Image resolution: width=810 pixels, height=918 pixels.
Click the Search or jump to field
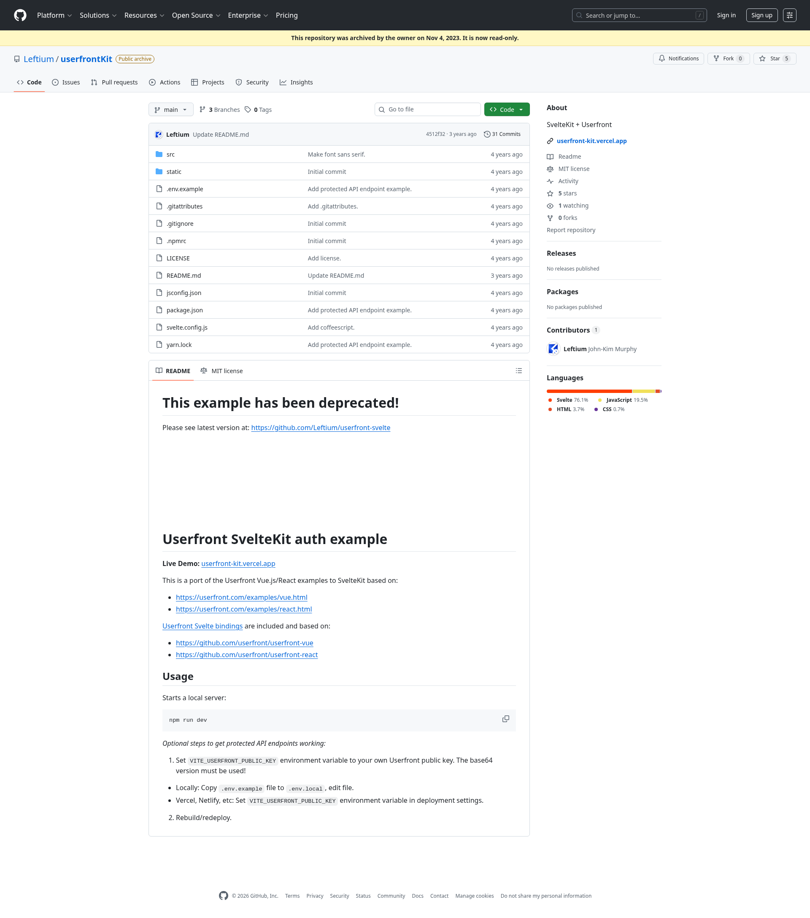coord(639,15)
